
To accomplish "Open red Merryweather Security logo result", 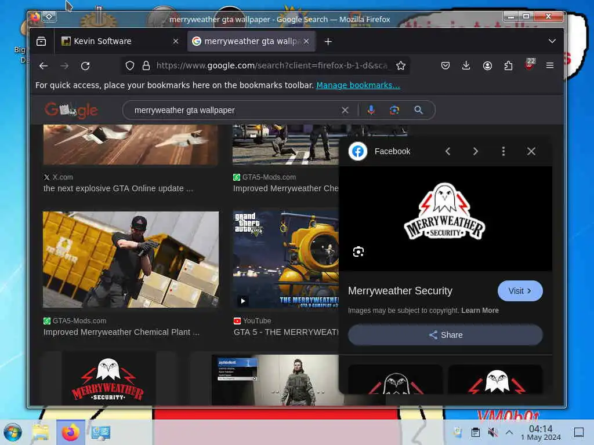I will pos(108,379).
